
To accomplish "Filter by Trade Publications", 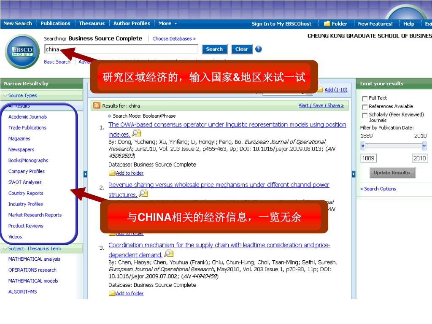I will pyautogui.click(x=27, y=127).
